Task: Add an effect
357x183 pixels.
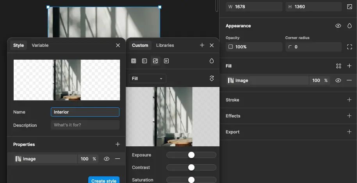Action: (349, 116)
